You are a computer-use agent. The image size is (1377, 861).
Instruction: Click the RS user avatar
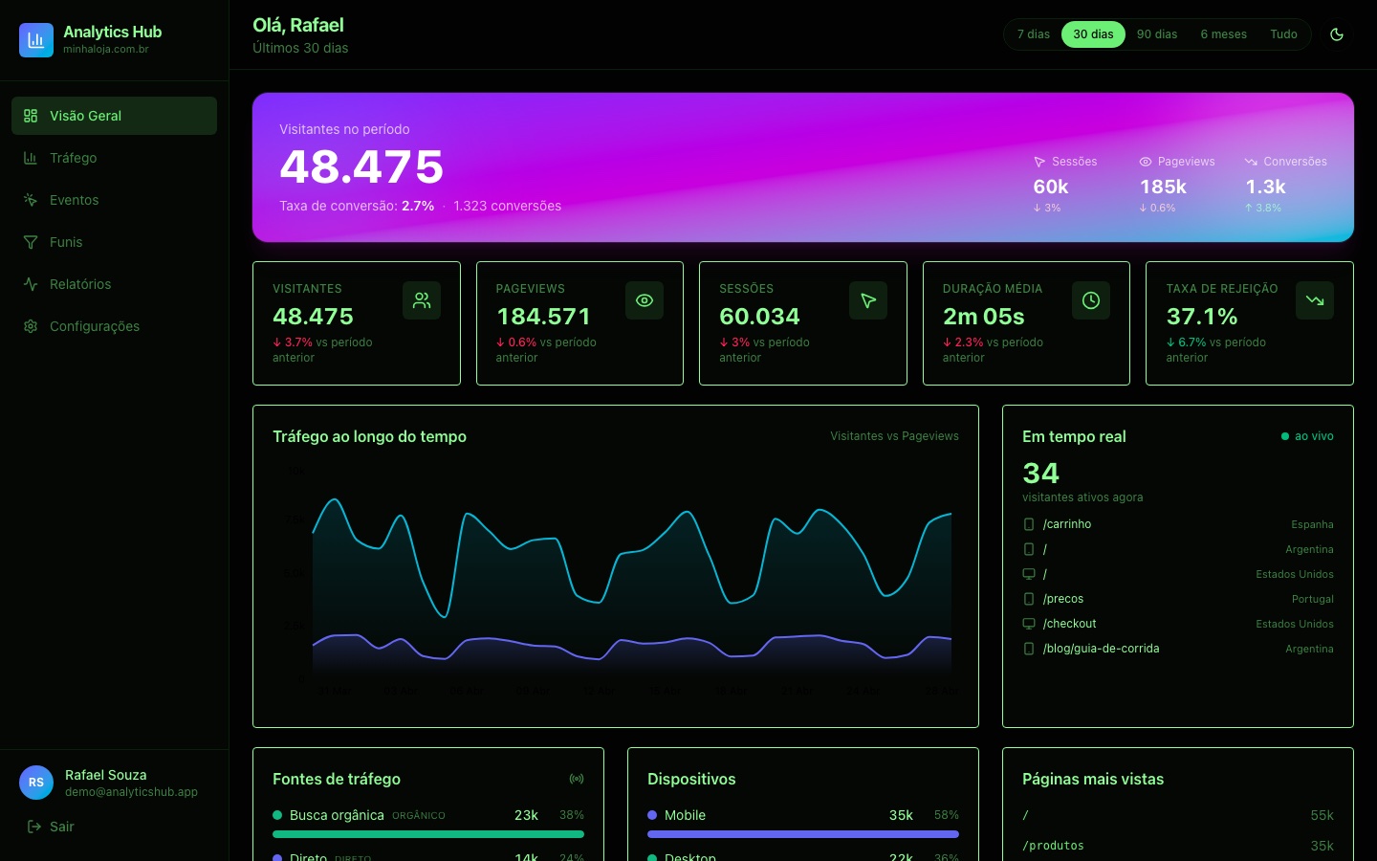coord(36,783)
